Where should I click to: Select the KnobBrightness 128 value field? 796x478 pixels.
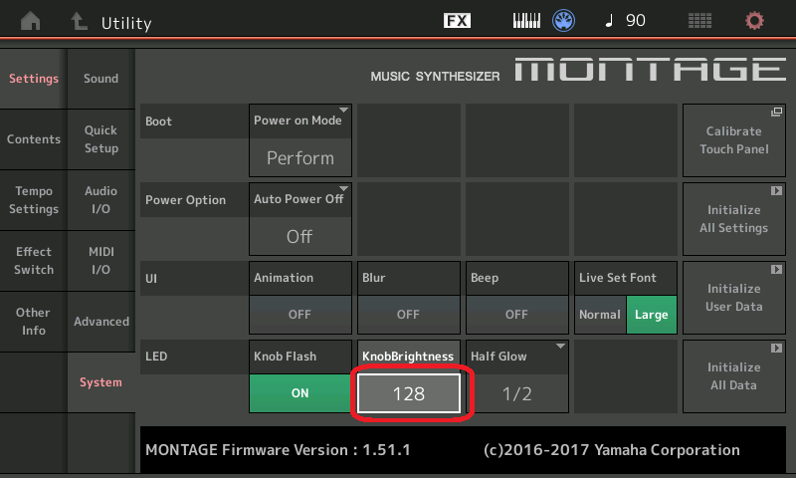(x=409, y=393)
